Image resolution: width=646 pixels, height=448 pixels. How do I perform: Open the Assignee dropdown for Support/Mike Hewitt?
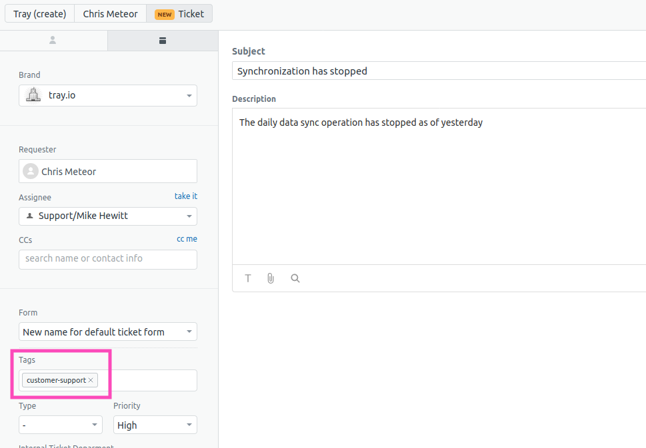click(x=189, y=216)
